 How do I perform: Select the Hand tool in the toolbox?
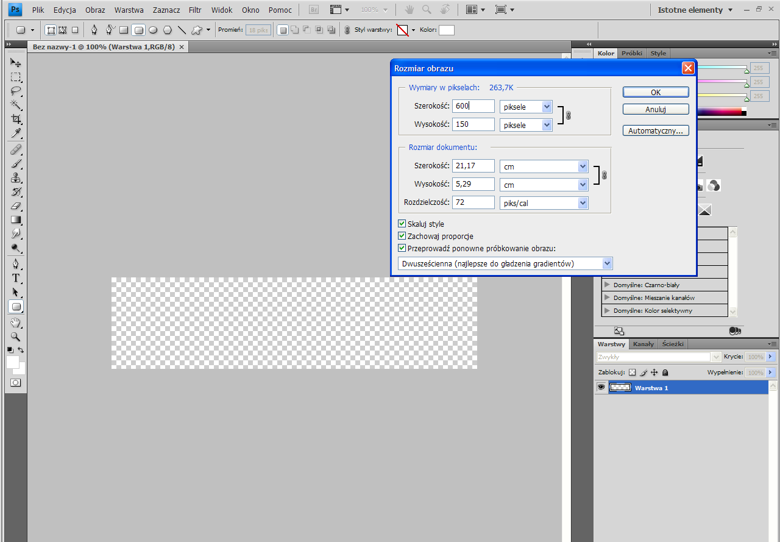tap(16, 323)
